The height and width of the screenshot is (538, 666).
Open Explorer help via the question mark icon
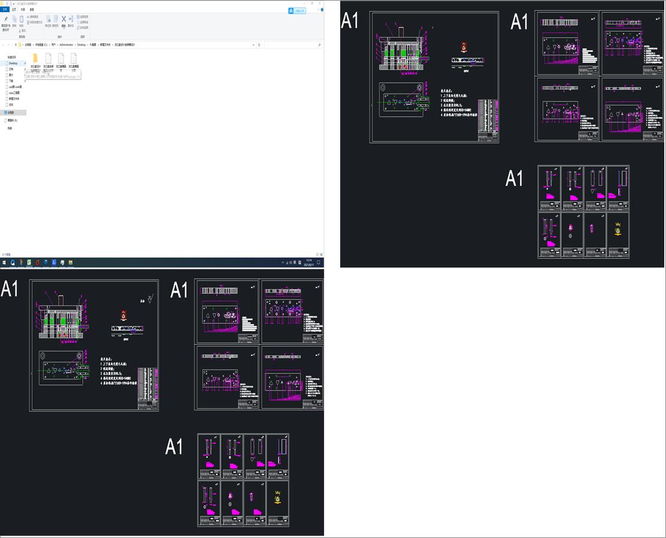click(x=322, y=10)
